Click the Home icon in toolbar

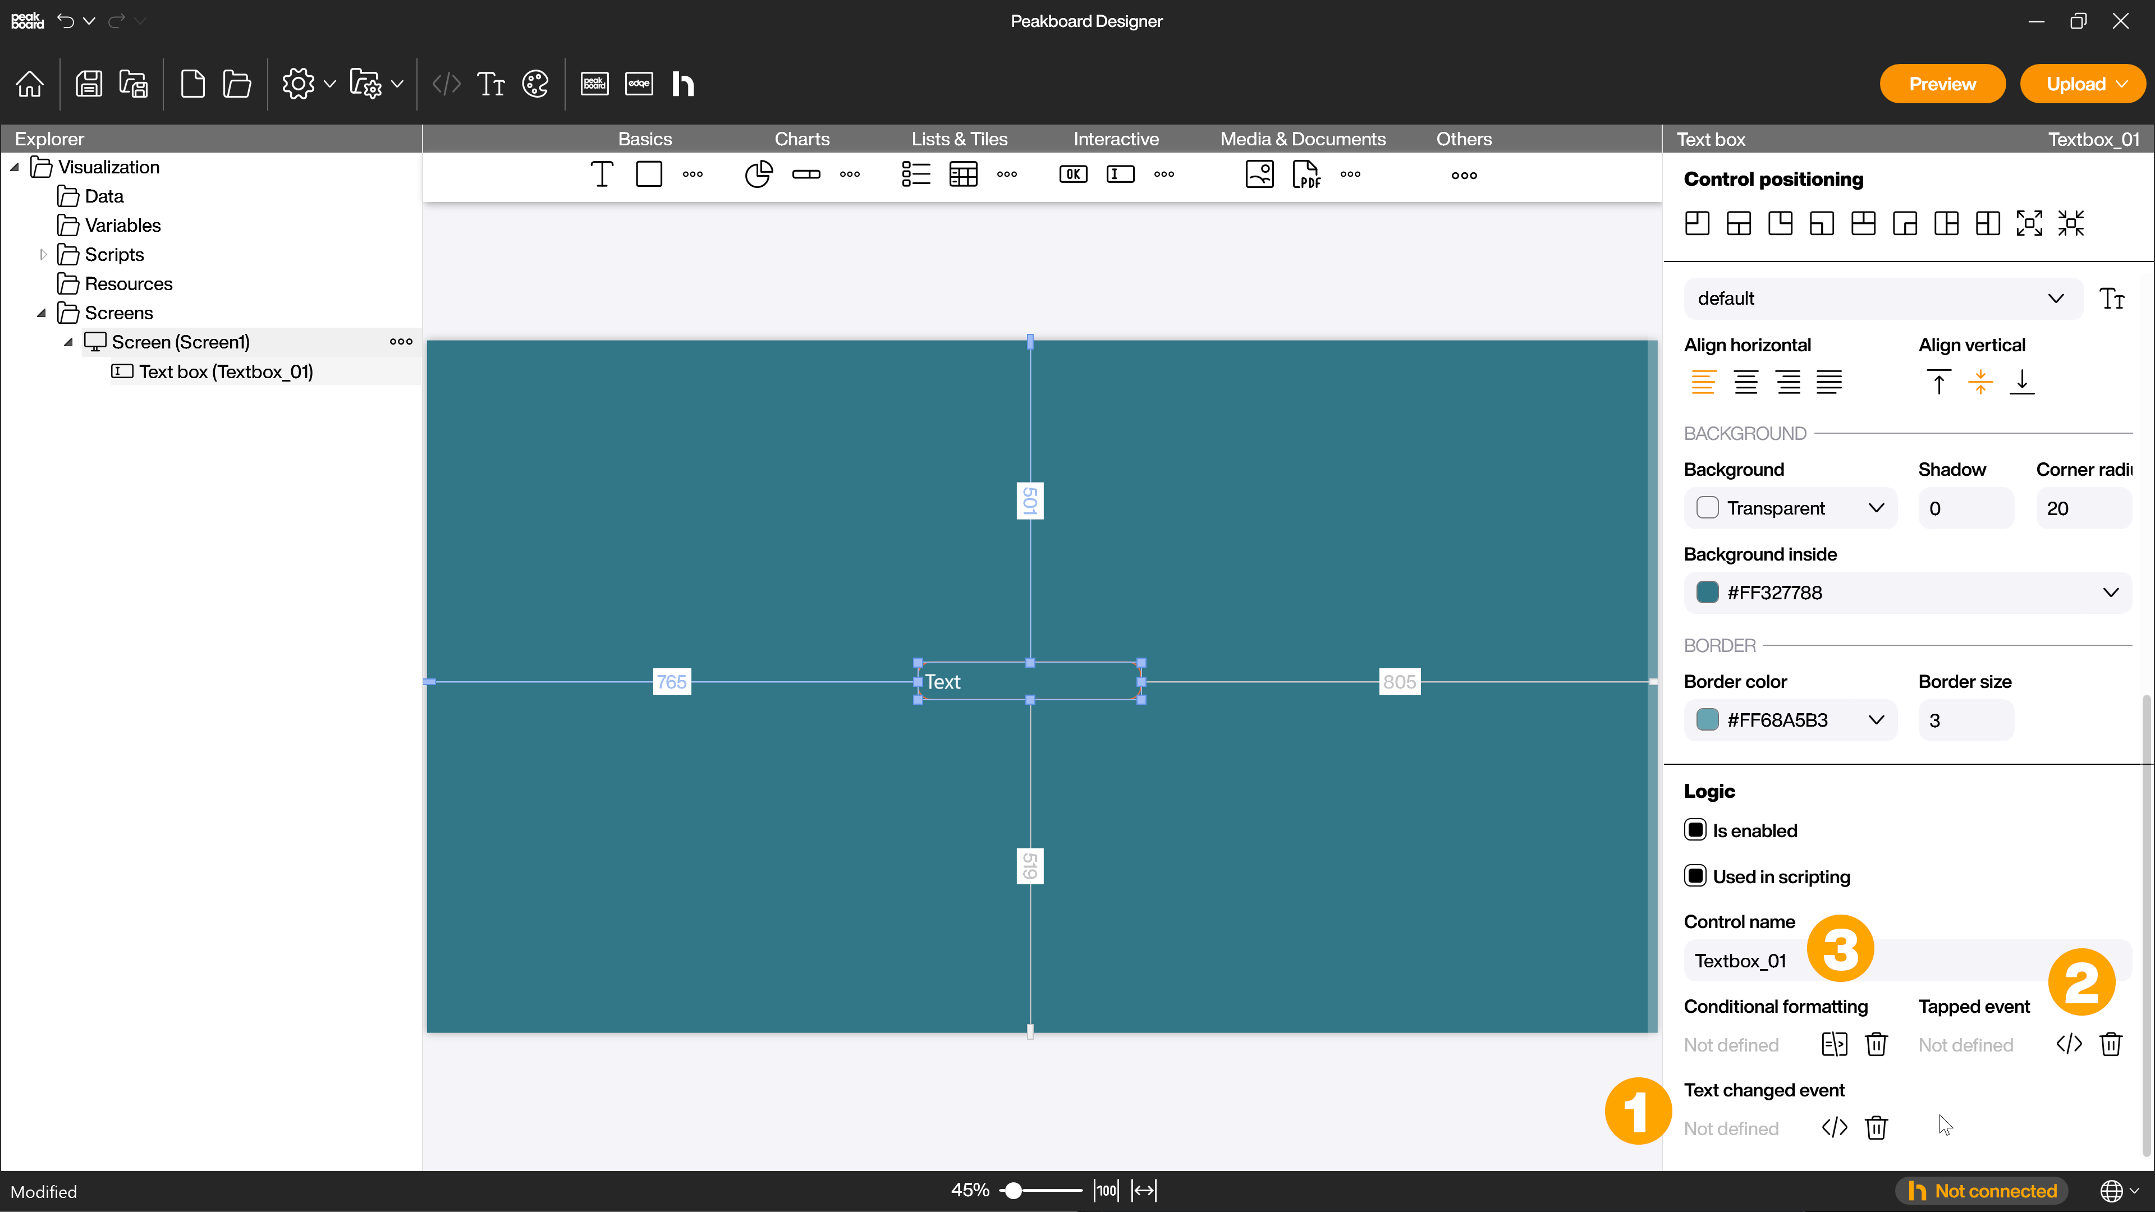click(29, 84)
